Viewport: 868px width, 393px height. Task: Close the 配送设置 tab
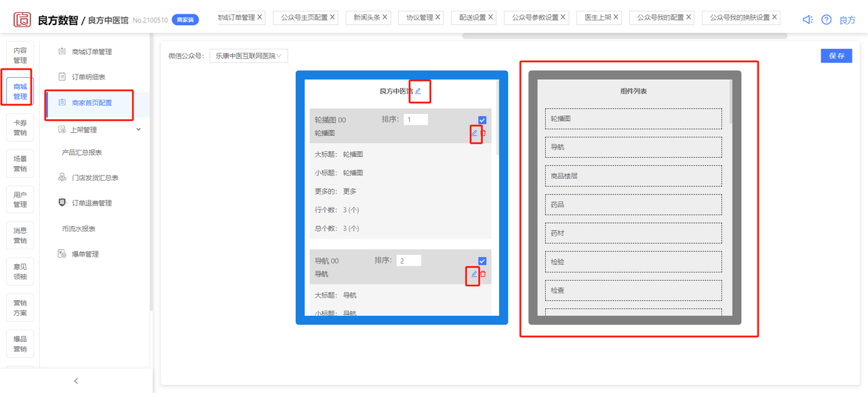coord(491,17)
